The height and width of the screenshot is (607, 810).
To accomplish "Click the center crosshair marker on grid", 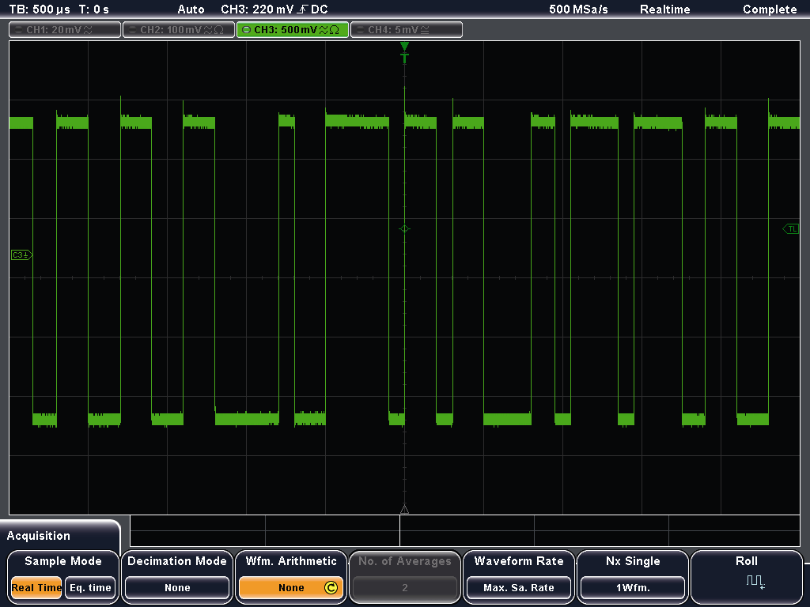I will 404,228.
